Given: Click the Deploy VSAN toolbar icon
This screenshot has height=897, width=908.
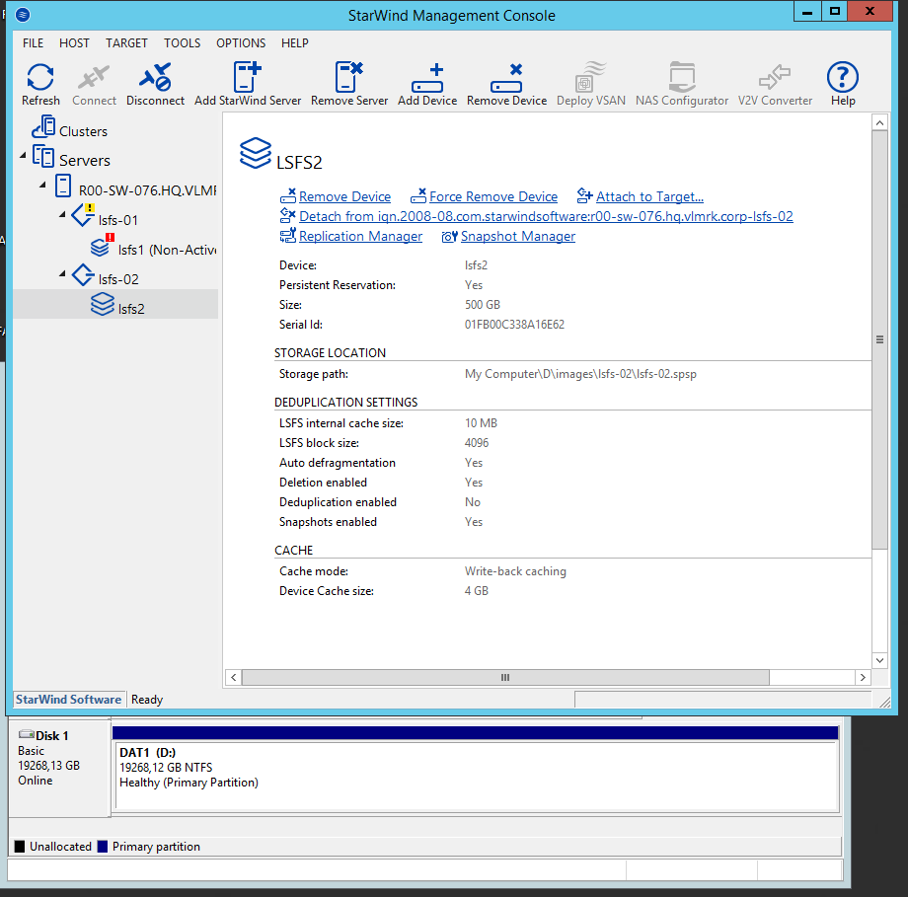Looking at the screenshot, I should point(590,76).
